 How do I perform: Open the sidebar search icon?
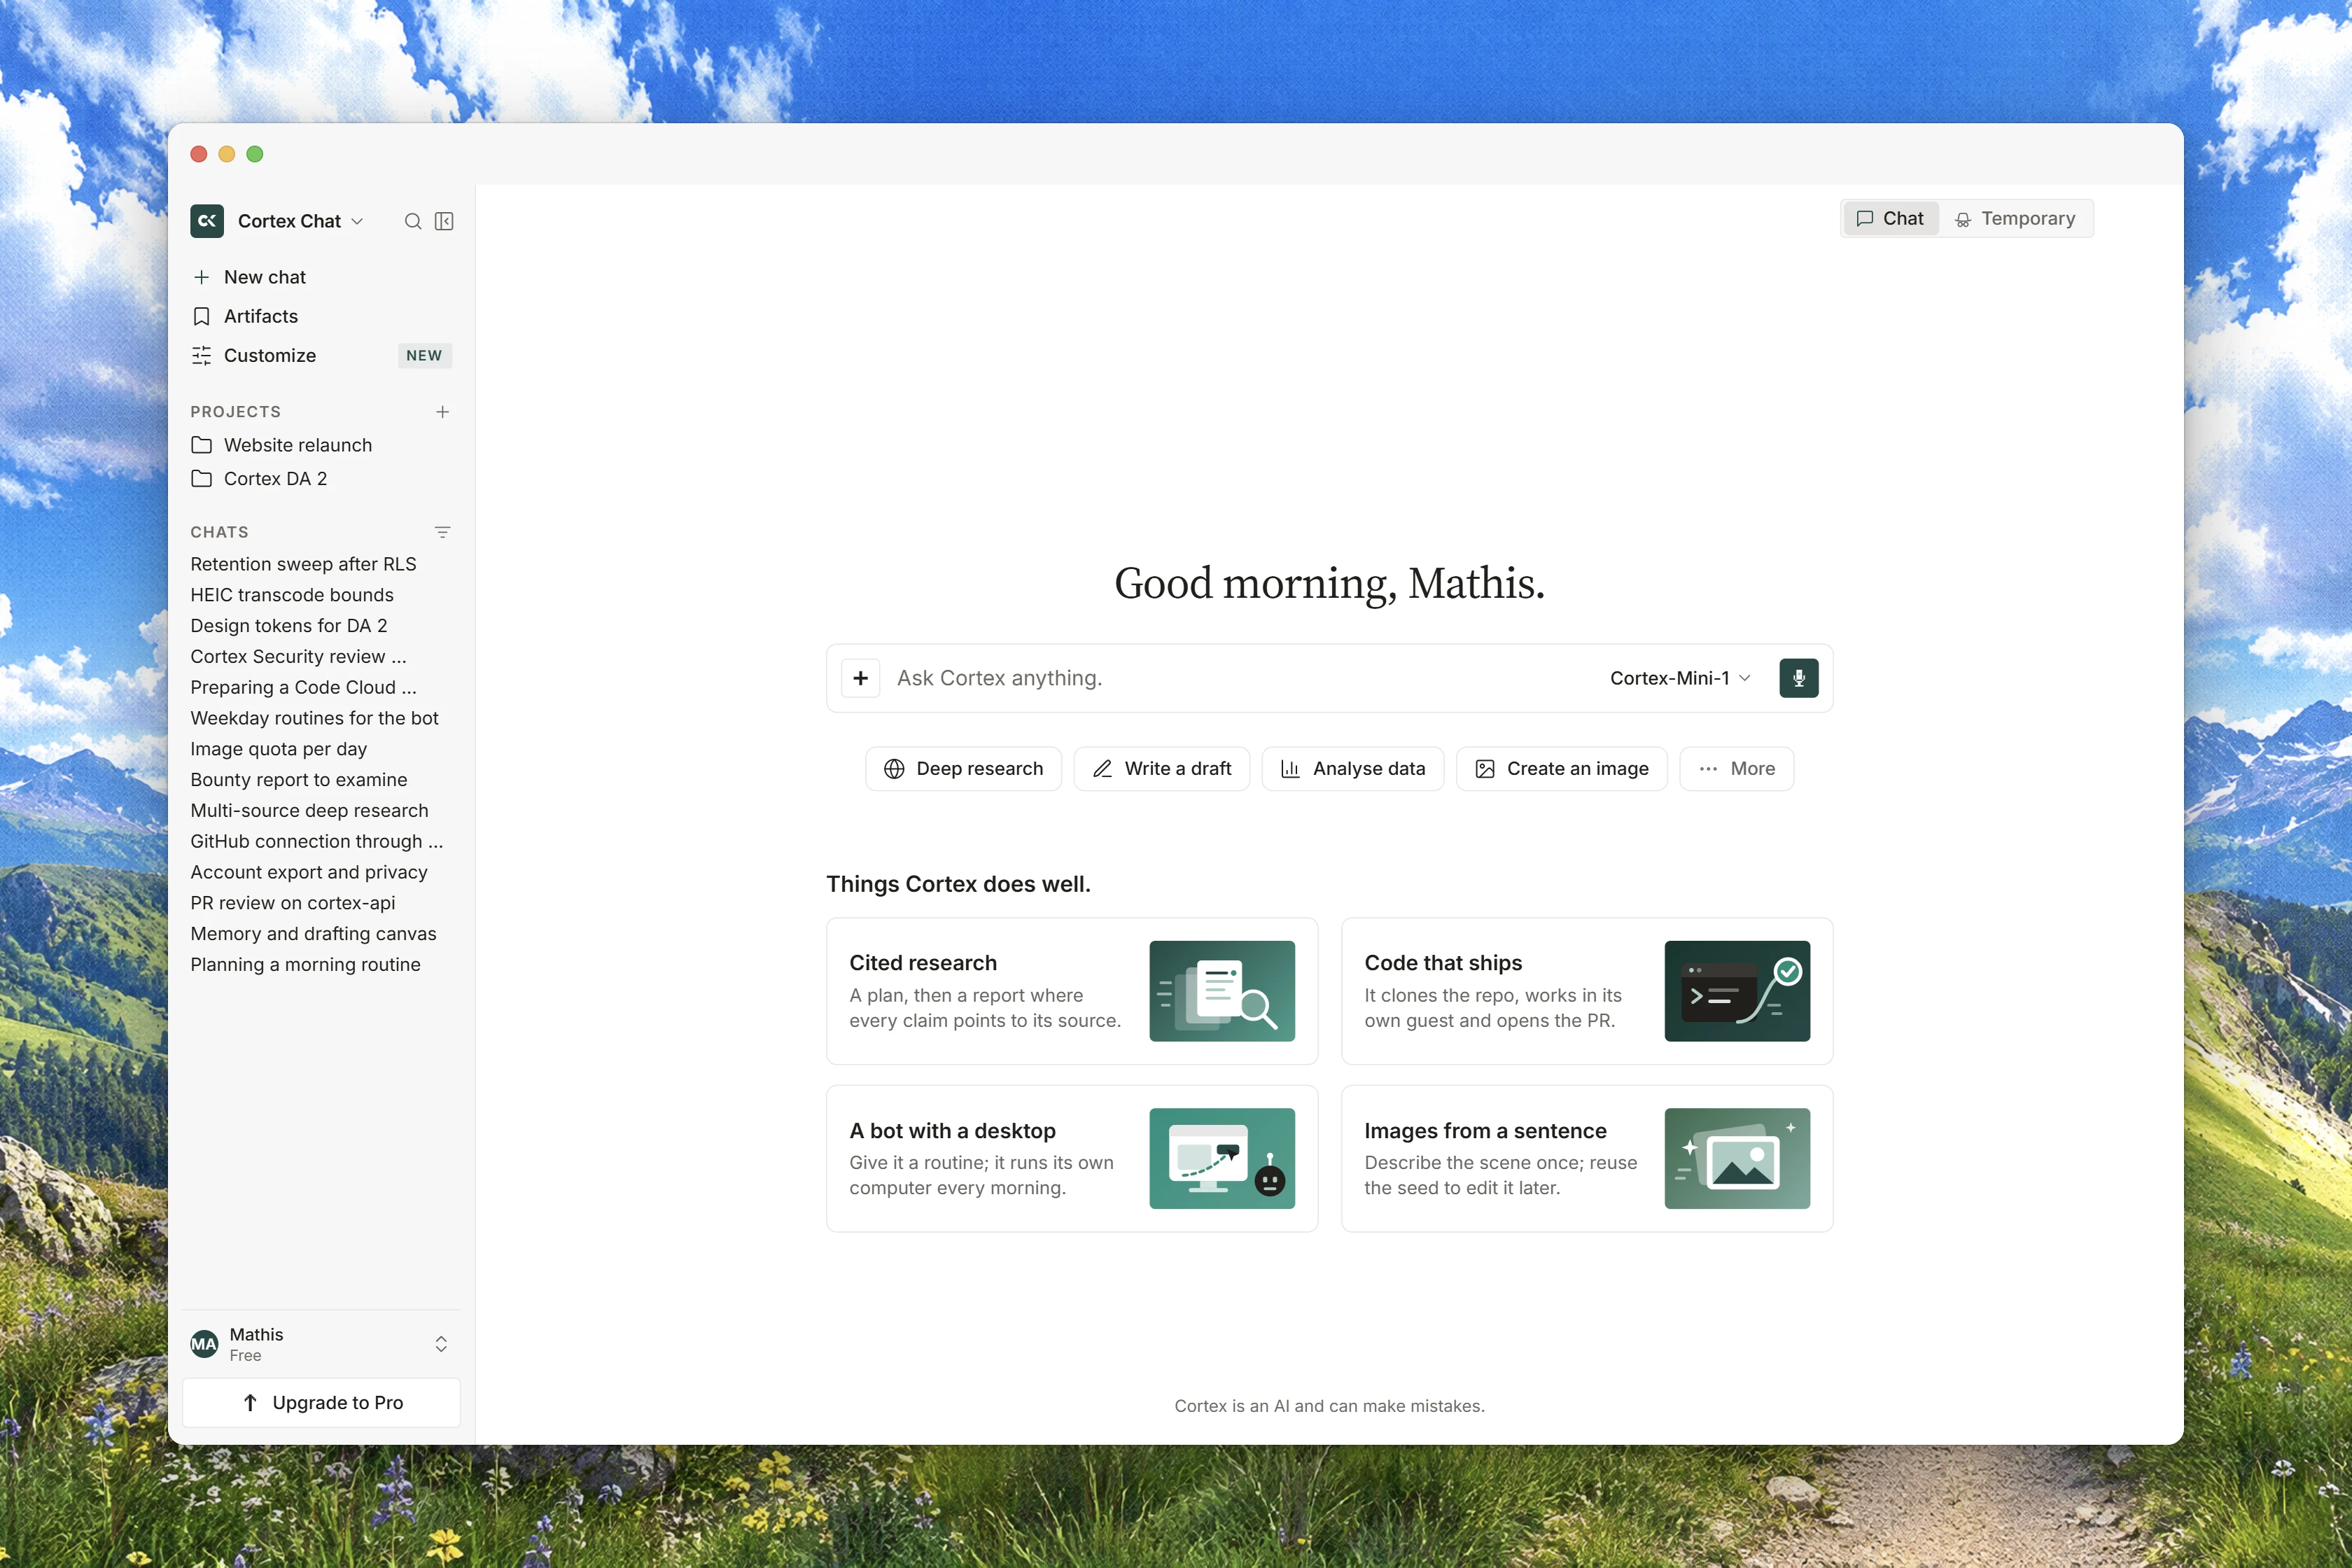(412, 221)
